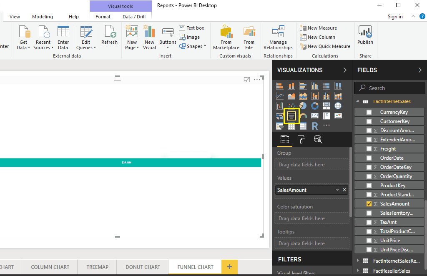Click the Publish button
This screenshot has height=276, width=427.
point(365,35)
